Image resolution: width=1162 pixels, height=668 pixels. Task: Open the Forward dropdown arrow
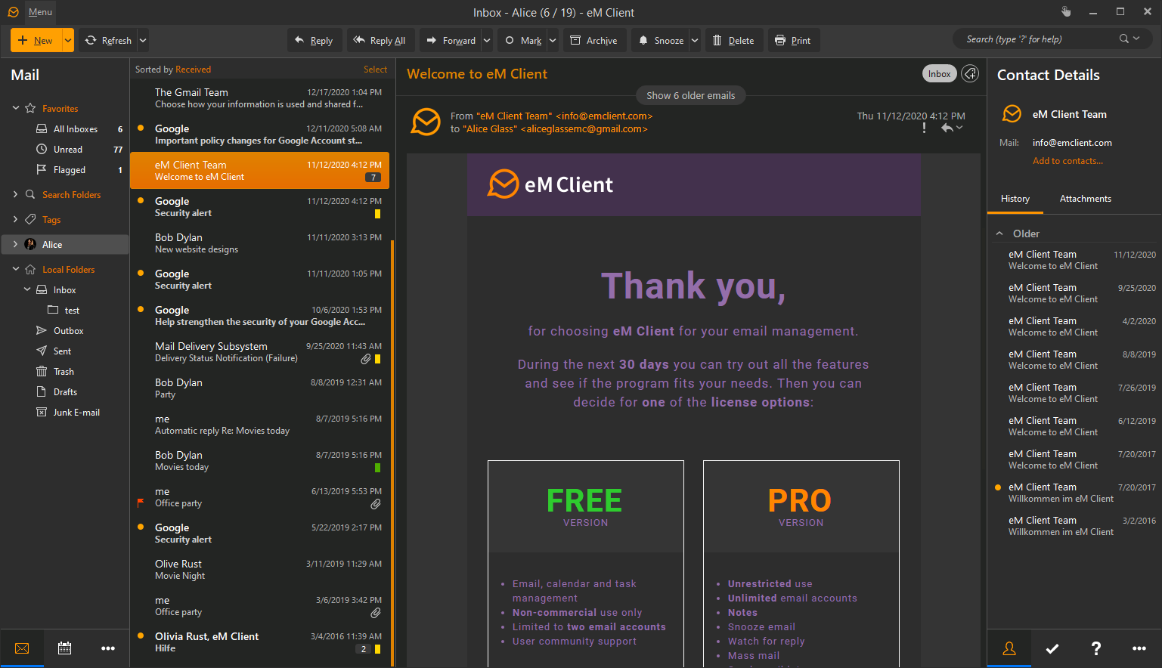coord(487,40)
